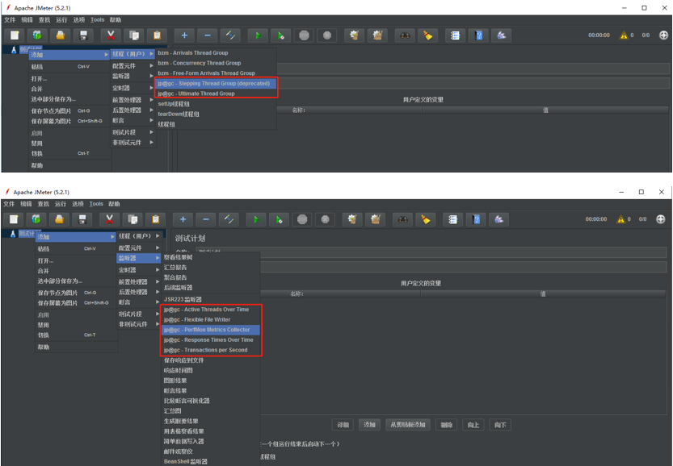Select tearDown线程组 entry

click(x=216, y=114)
